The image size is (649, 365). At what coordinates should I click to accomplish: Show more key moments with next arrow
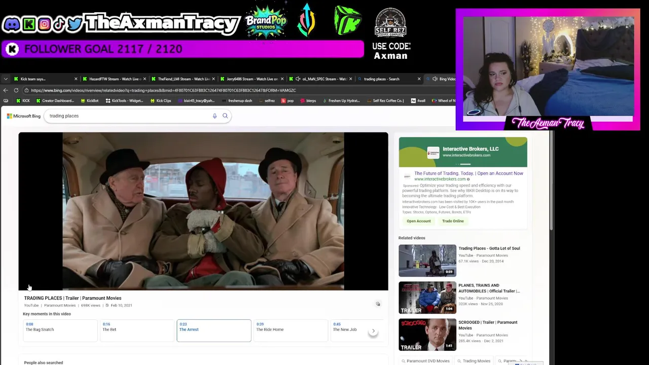pyautogui.click(x=373, y=331)
